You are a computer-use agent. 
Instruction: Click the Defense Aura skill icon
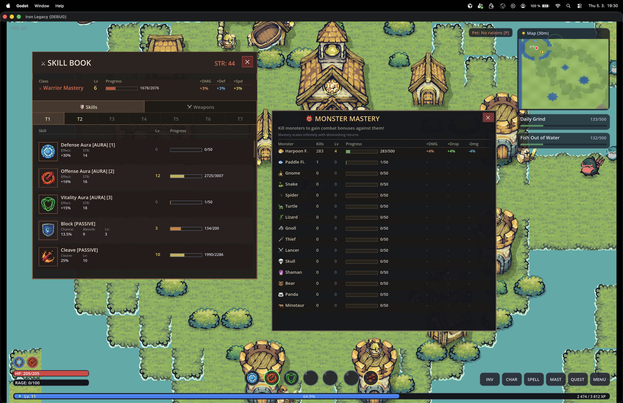(48, 151)
